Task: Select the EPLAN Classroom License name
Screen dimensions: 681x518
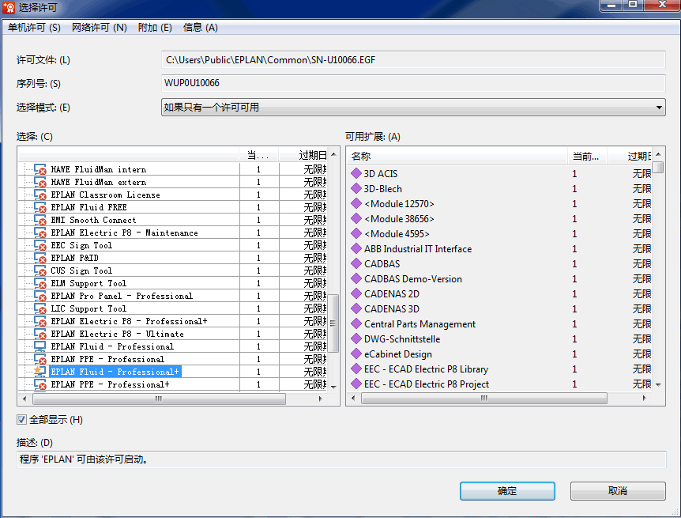Action: [106, 195]
